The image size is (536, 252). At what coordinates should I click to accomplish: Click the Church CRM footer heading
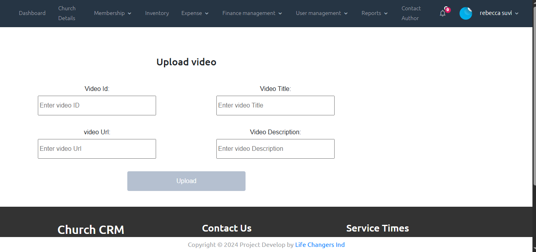pos(91,230)
